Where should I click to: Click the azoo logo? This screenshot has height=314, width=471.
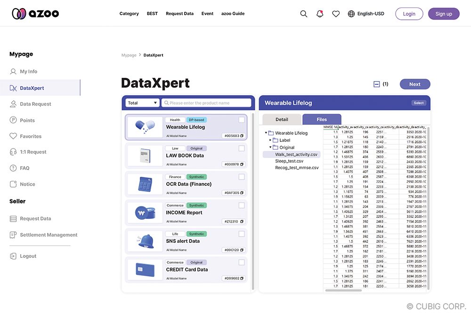[35, 14]
